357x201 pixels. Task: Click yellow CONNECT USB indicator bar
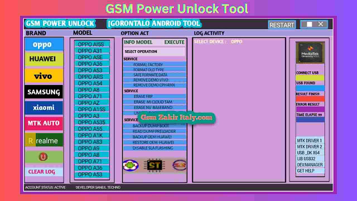click(310, 78)
